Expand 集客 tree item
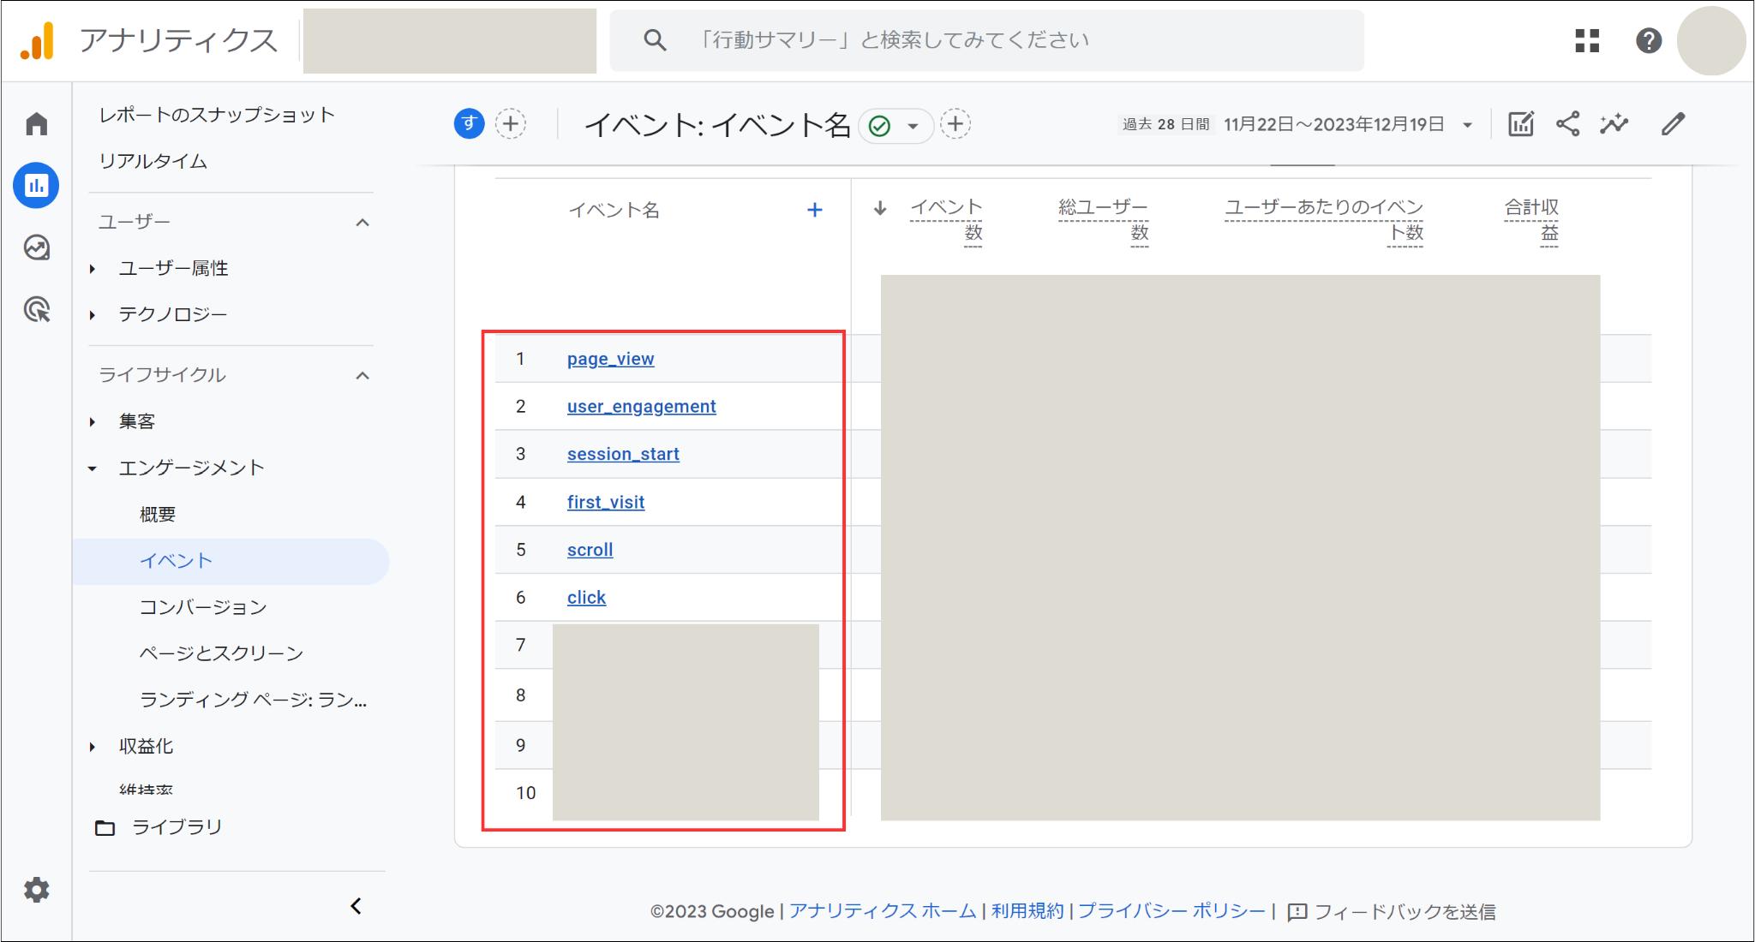 [x=93, y=421]
